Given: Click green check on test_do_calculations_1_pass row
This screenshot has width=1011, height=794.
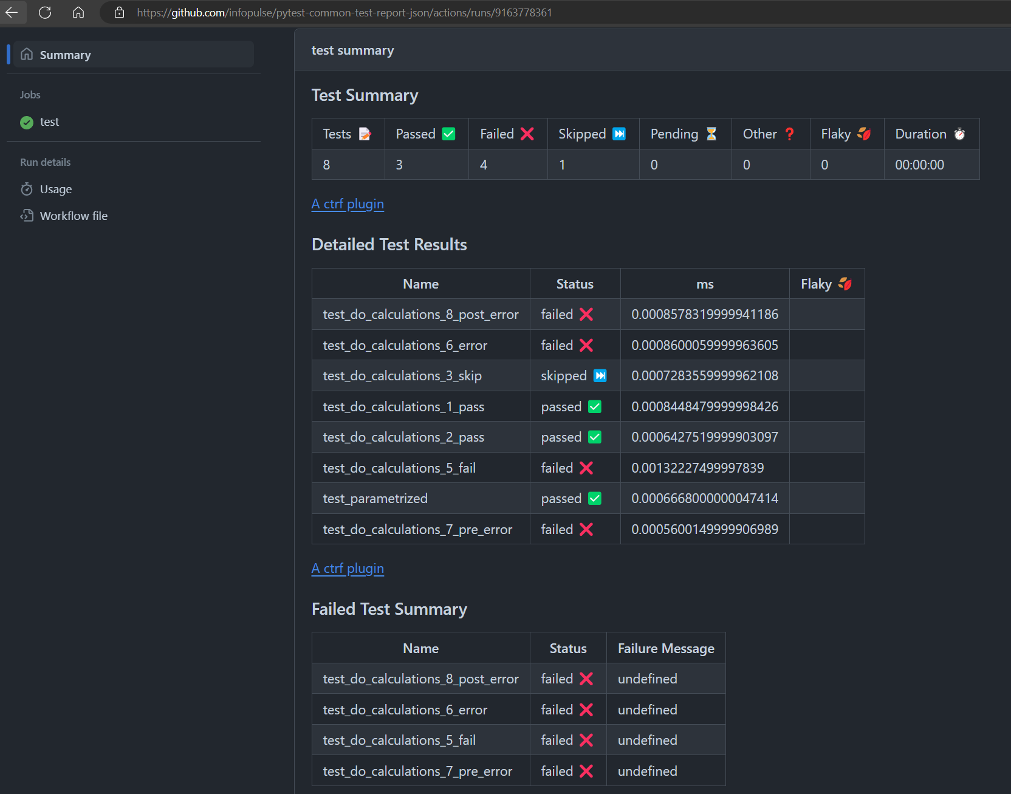Looking at the screenshot, I should (x=595, y=406).
